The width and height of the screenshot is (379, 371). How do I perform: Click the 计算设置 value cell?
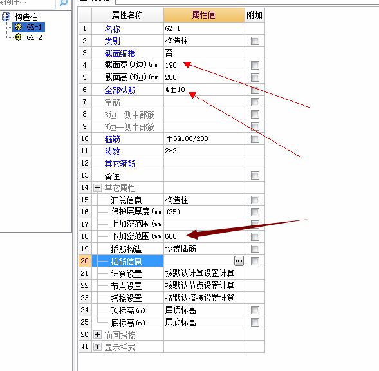204,273
